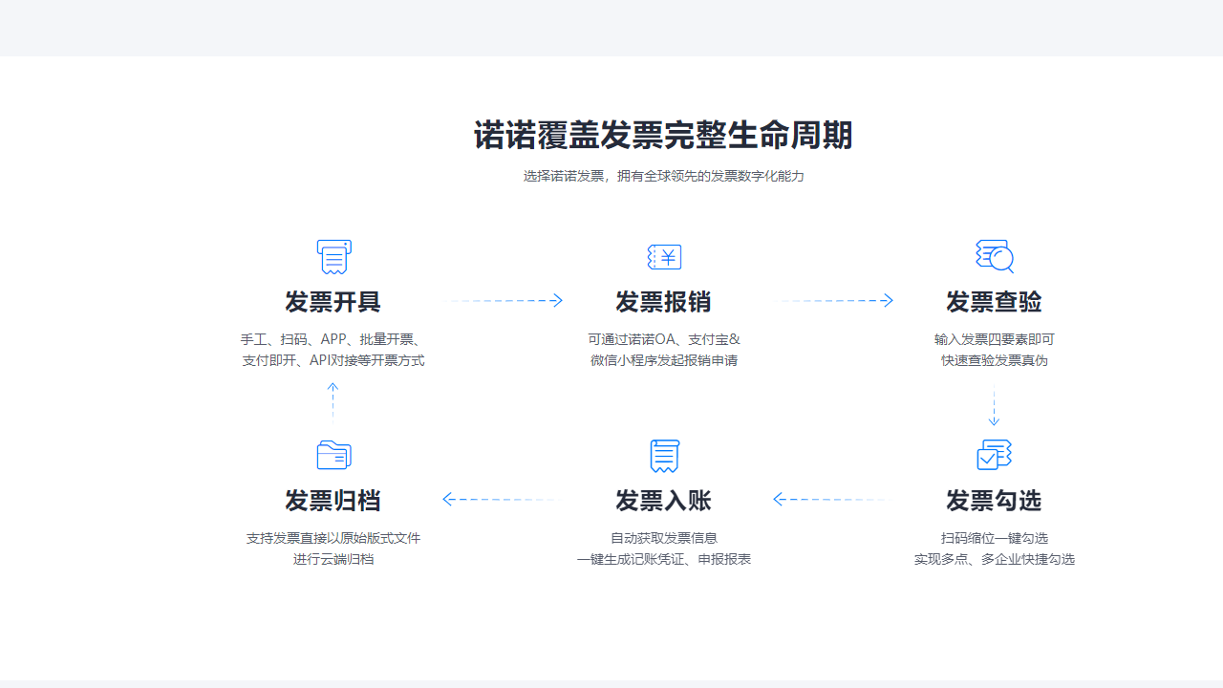
Task: Open the 发票报销 section heading
Action: (x=664, y=302)
